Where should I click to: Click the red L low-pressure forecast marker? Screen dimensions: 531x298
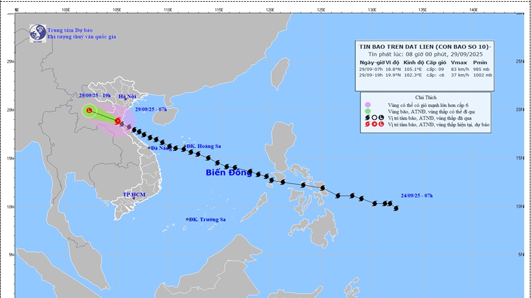[x=88, y=111]
